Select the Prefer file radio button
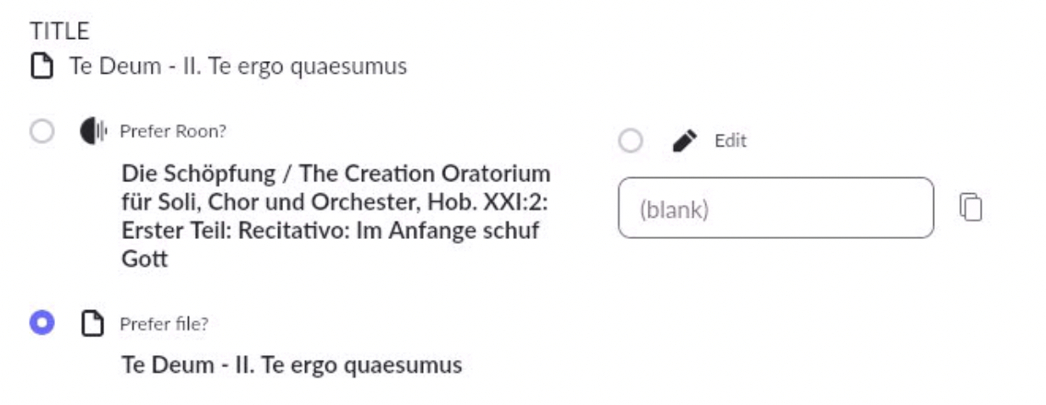This screenshot has width=1046, height=405. click(41, 323)
